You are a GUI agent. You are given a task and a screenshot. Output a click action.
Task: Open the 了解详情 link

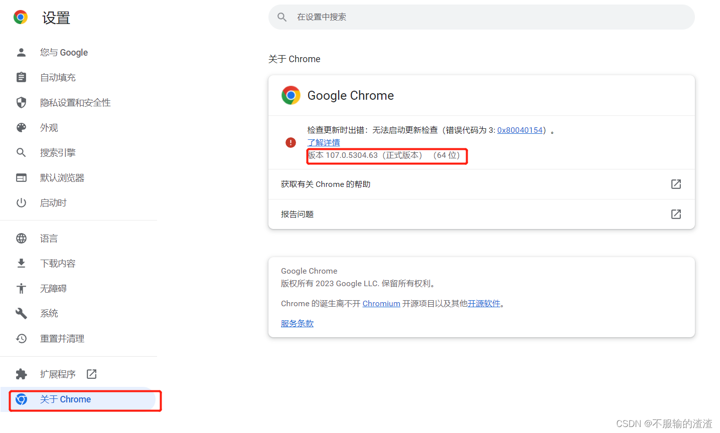coord(323,142)
